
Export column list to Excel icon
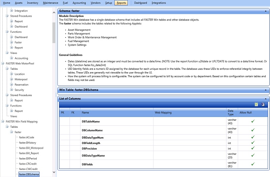(x=256, y=105)
